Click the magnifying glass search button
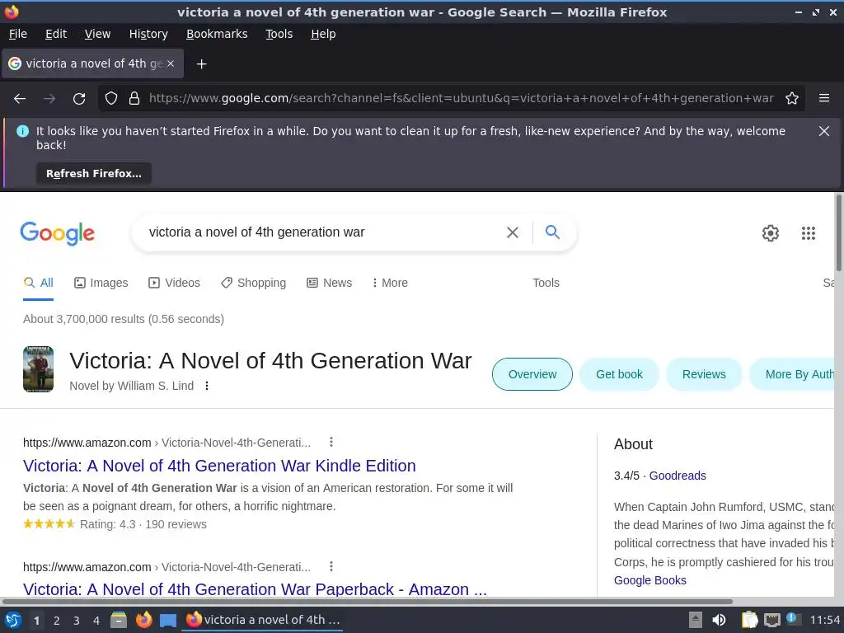This screenshot has height=633, width=844. click(552, 232)
